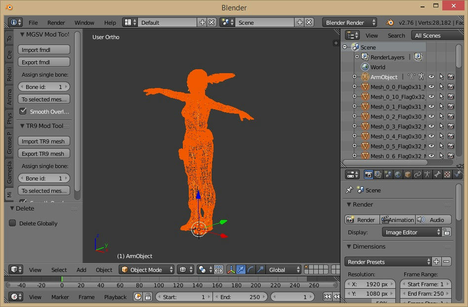The width and height of the screenshot is (468, 307).
Task: Toggle visibility eye for ArmObject
Action: coord(431,77)
